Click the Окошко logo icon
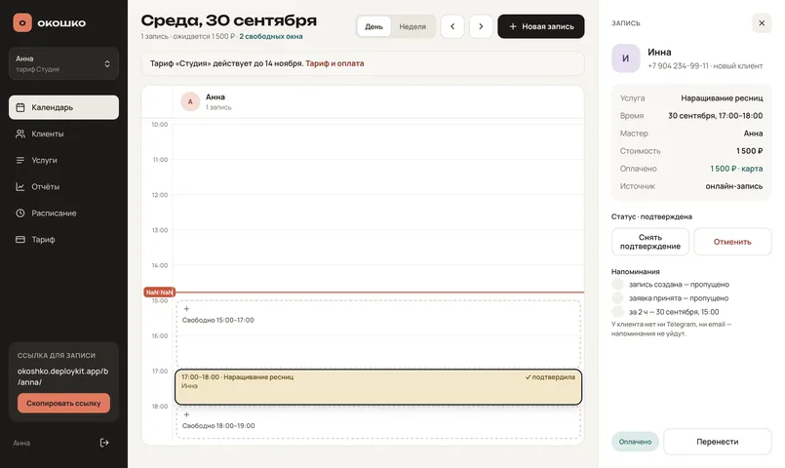 click(x=22, y=22)
